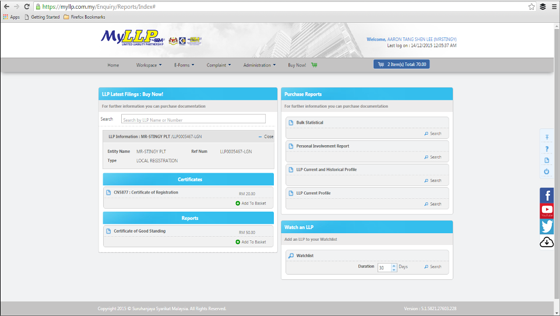Open the Reports section header
Screen dimensions: 560x316
point(188,217)
